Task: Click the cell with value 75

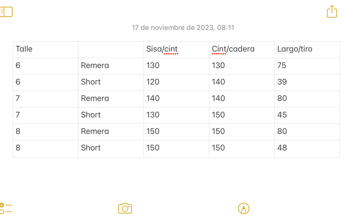Action: point(307,66)
